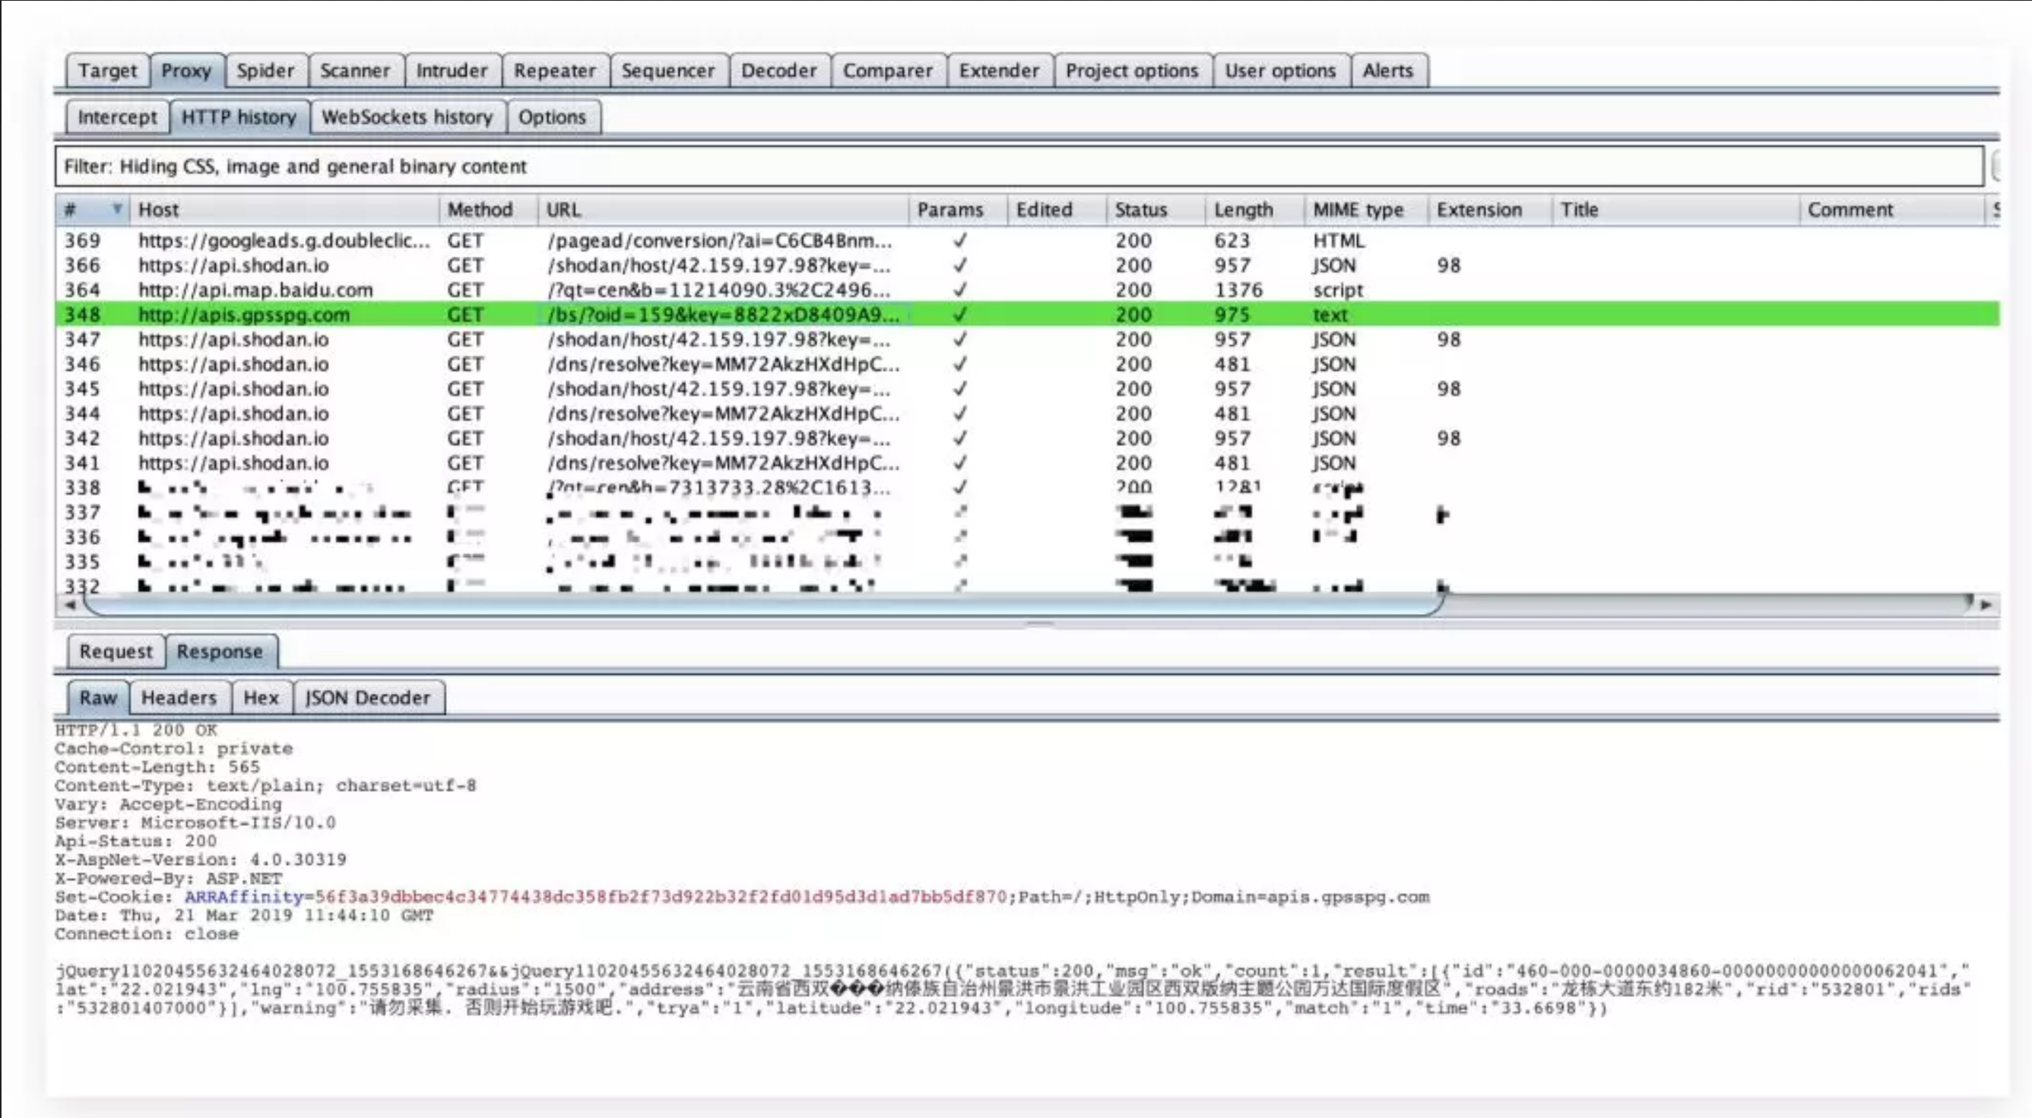Open the proxy Options sub-tab
The image size is (2032, 1118).
[x=552, y=117]
